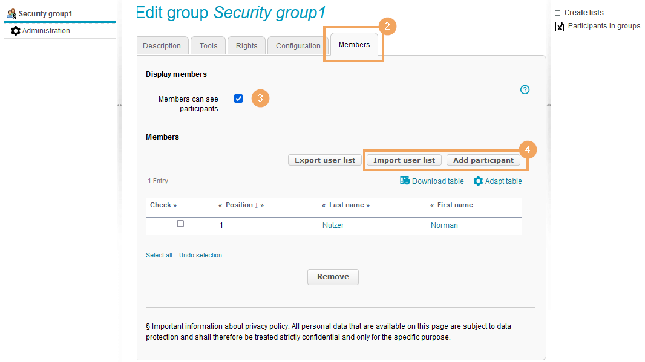The width and height of the screenshot is (645, 362).
Task: Click the Security group1 icon in sidebar
Action: (x=11, y=13)
